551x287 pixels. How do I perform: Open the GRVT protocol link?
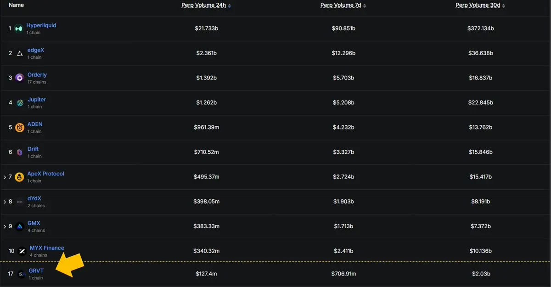(36, 271)
